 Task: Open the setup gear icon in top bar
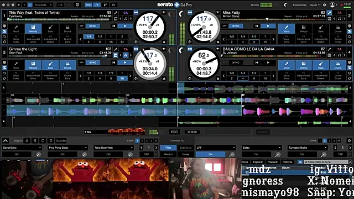coord(325,5)
